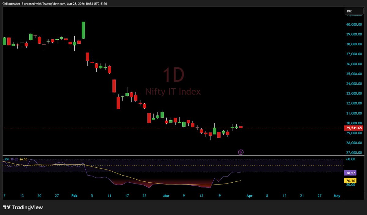Click the purple lightning bolt event icon
The image size is (367, 215).
[241, 152]
